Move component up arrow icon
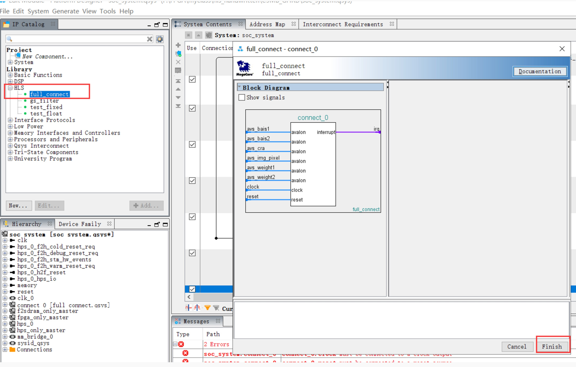Image resolution: width=576 pixels, height=367 pixels. [x=178, y=89]
